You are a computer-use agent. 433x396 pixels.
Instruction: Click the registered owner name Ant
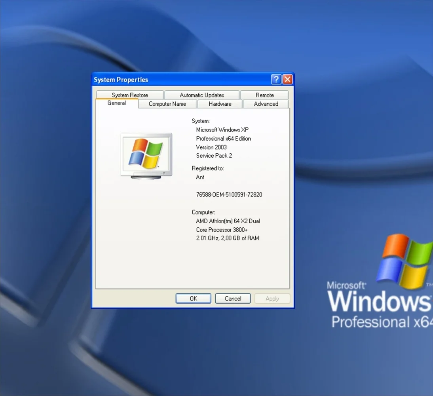click(x=200, y=177)
